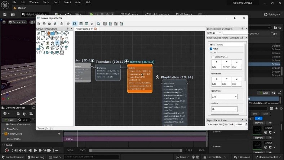Viewport: 284px width, 160px height.
Task: Click the trash delete icon in the Golaem toolbar
Action: pos(62,24)
